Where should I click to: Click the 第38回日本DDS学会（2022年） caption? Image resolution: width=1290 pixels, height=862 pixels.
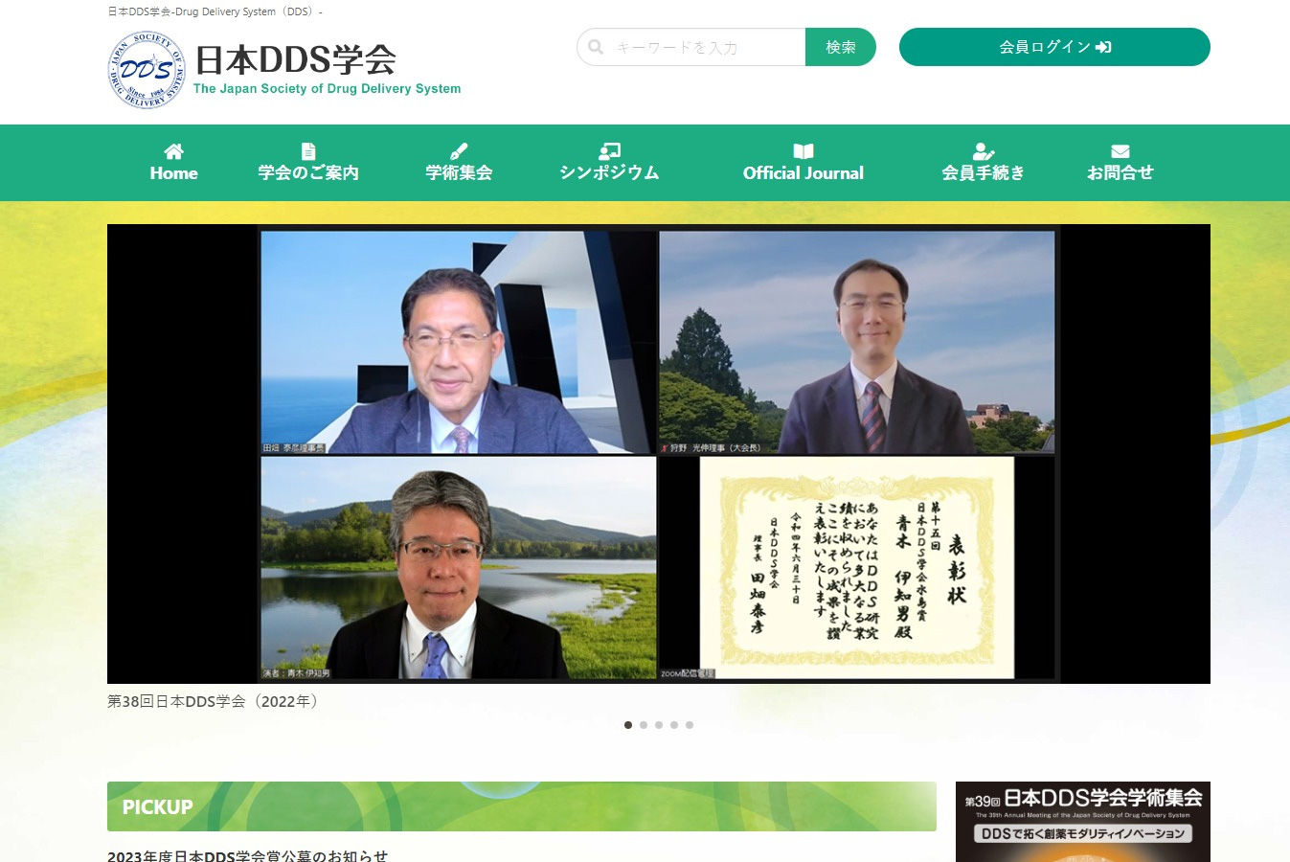(215, 701)
